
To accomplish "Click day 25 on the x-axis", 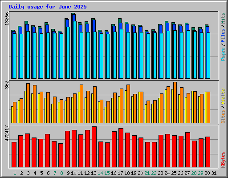I will [x=174, y=173].
